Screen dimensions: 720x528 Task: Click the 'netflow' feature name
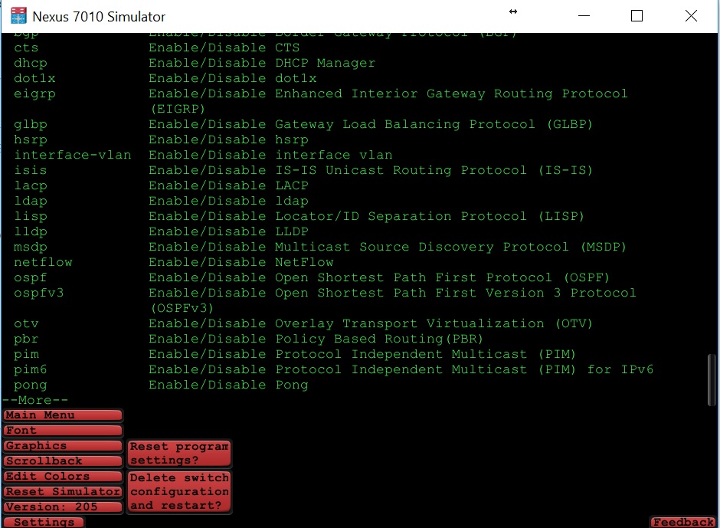click(43, 262)
